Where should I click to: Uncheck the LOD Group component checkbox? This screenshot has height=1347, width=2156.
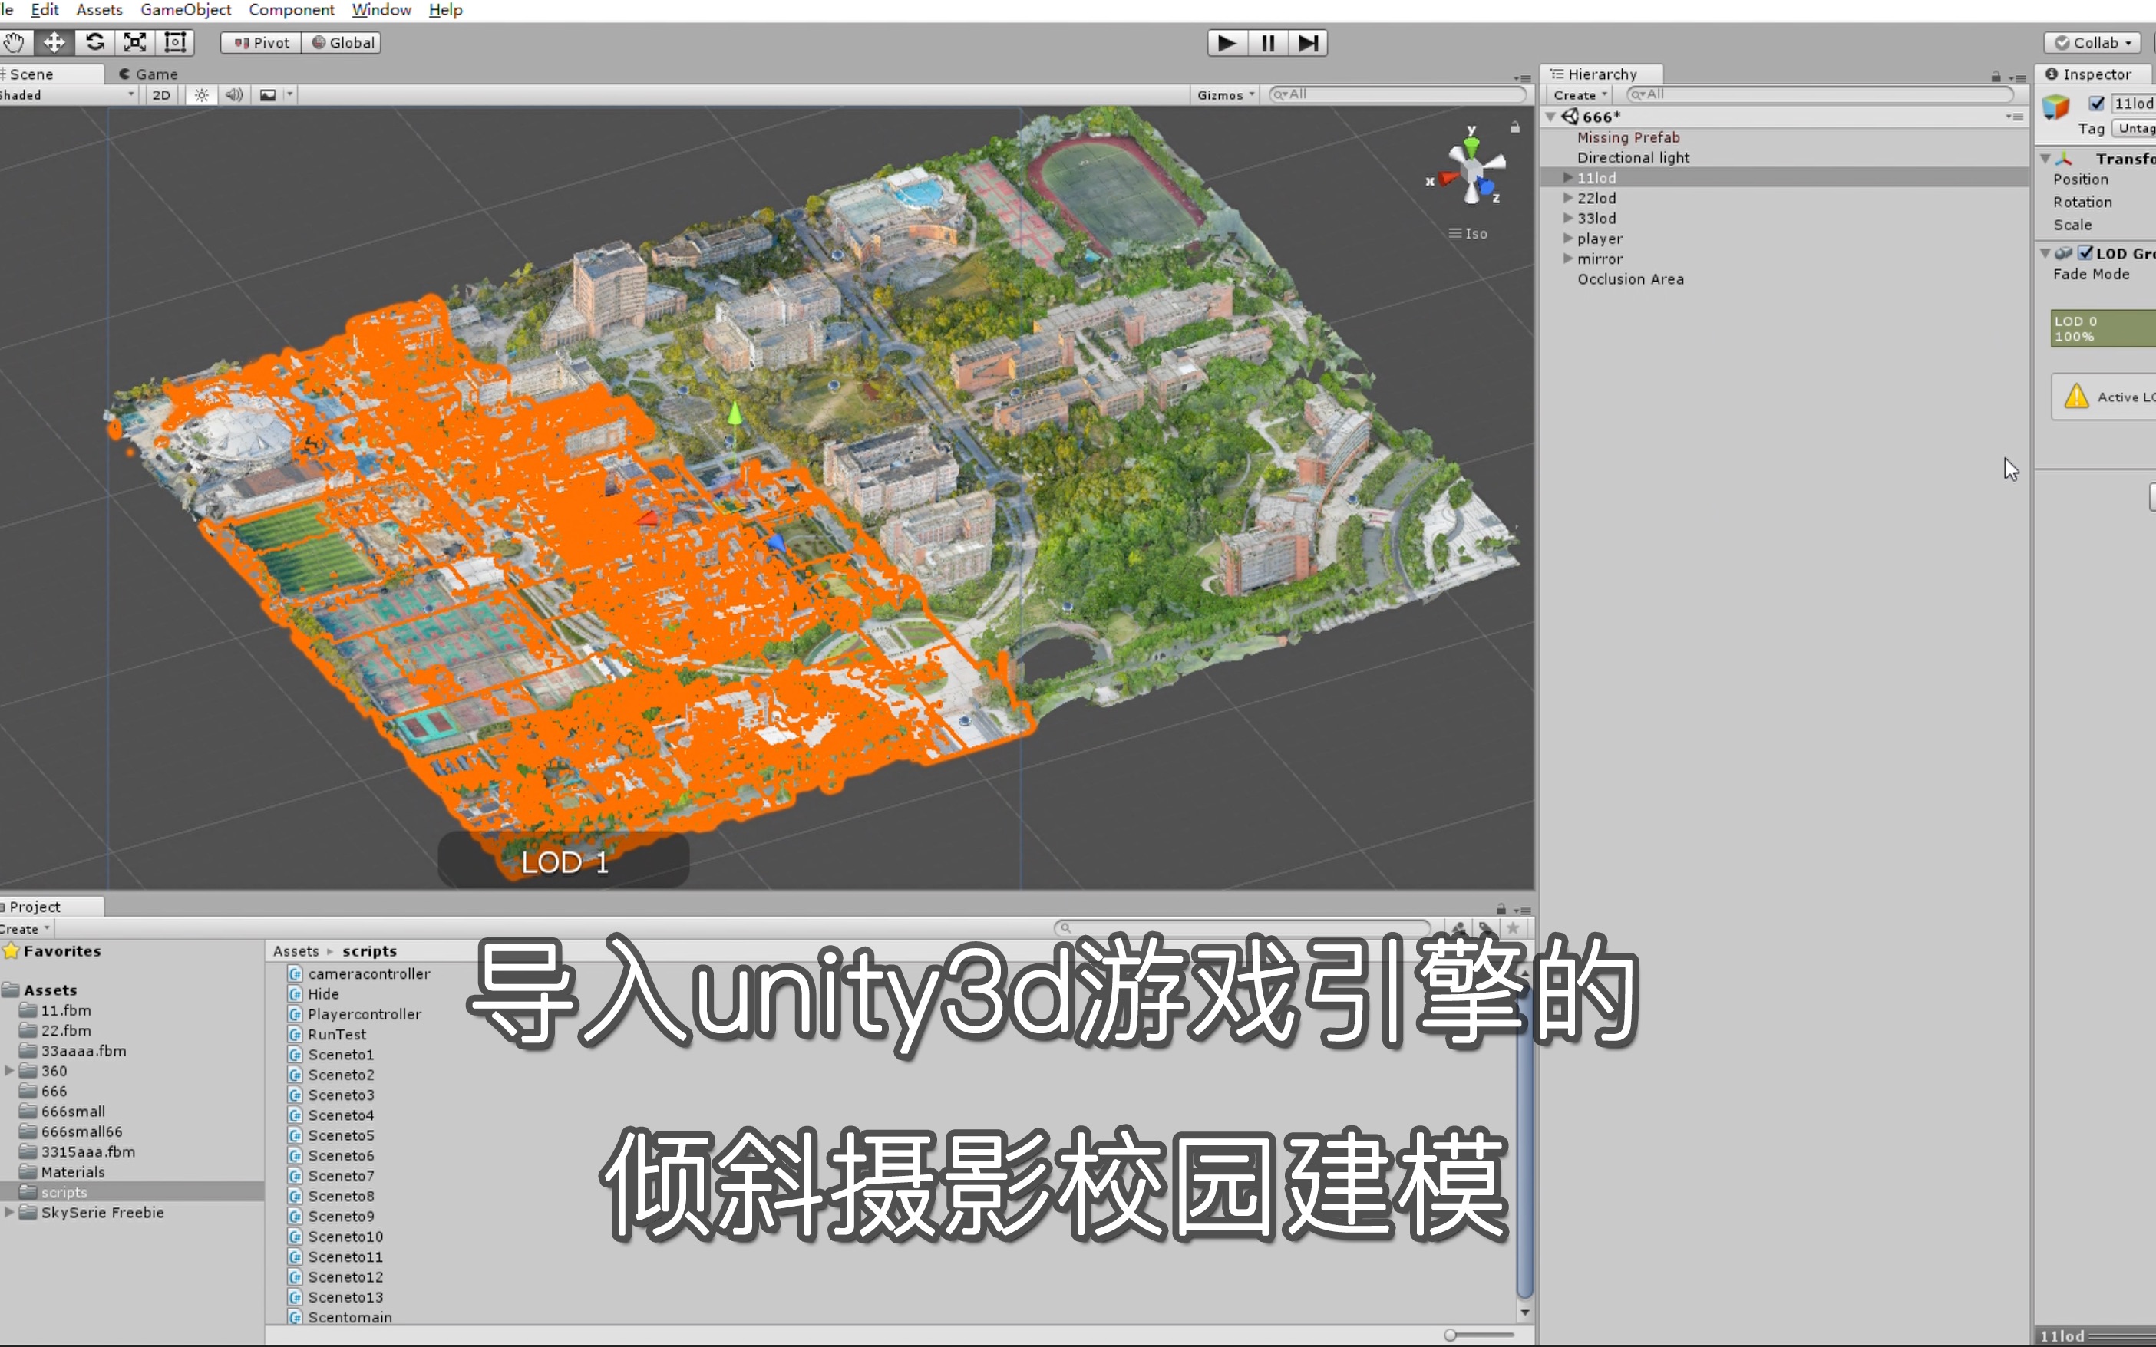click(x=2085, y=253)
